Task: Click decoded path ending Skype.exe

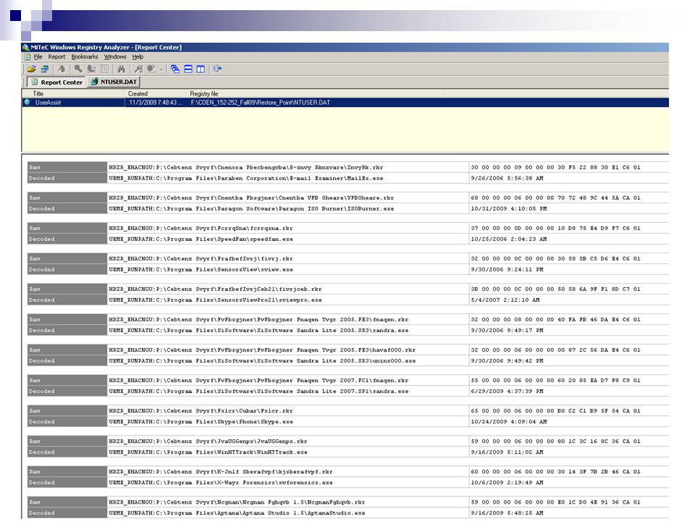Action: pyautogui.click(x=201, y=422)
